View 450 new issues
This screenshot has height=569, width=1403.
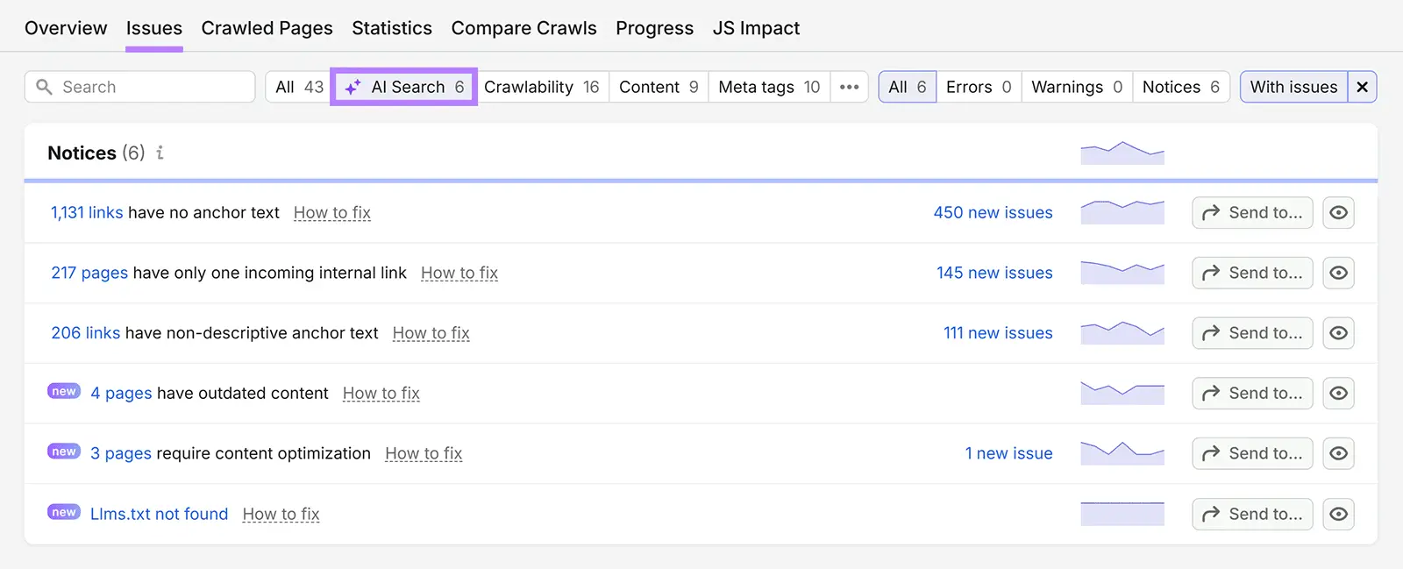[993, 212]
